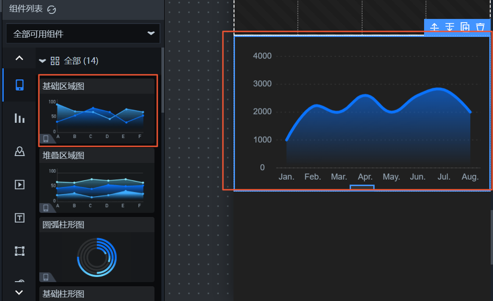Image resolution: width=493 pixels, height=301 pixels.
Task: Move selected chart up with arrow-up icon
Action: tap(435, 27)
